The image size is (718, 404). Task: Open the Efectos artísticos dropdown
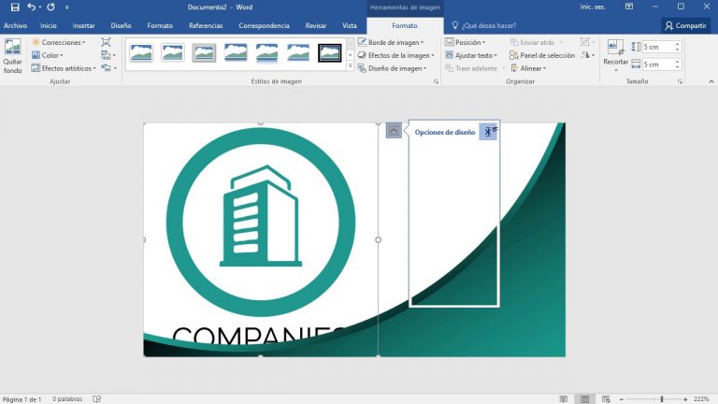[68, 68]
